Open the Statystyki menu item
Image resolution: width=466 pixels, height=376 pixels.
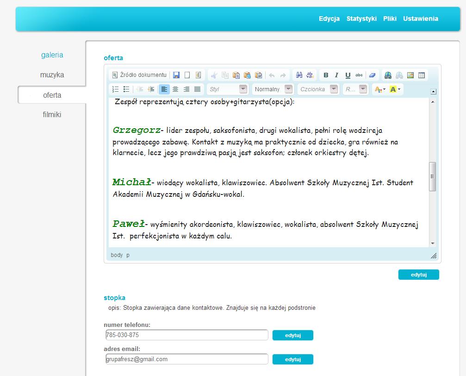[x=361, y=19]
